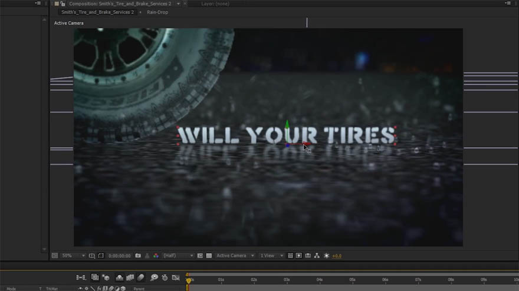Click the current time indicator marker
The image size is (519, 291).
pos(188,280)
